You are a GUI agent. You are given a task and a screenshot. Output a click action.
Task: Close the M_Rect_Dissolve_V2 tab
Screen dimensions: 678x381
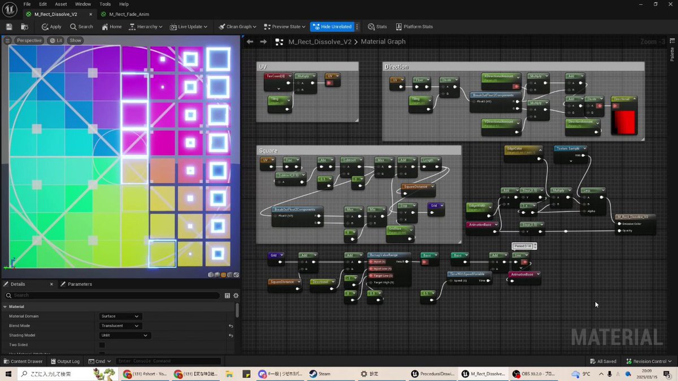pyautogui.click(x=90, y=14)
